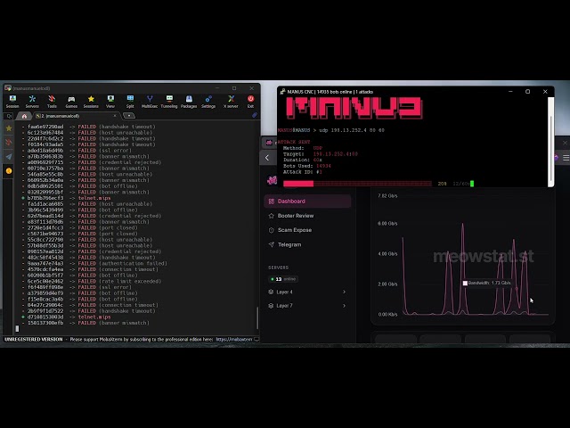Click the quick connect icon left of home tab
This screenshot has height=428, width=570.
[x=9, y=116]
